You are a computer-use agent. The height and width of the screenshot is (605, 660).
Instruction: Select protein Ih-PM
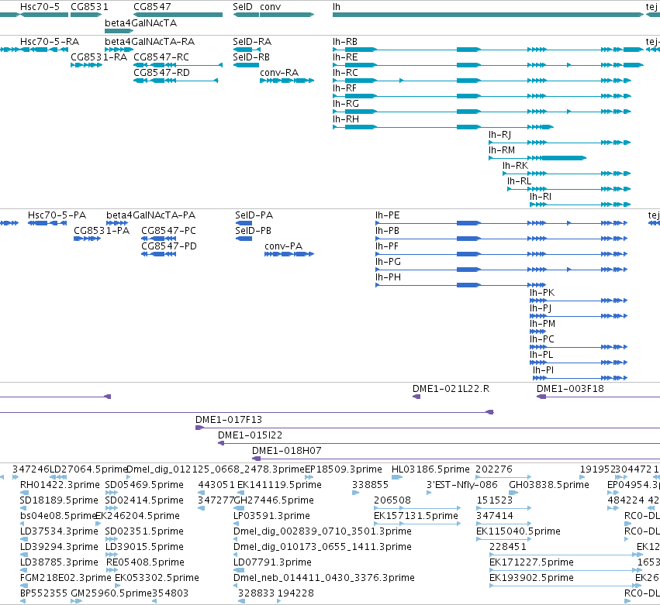(x=543, y=324)
